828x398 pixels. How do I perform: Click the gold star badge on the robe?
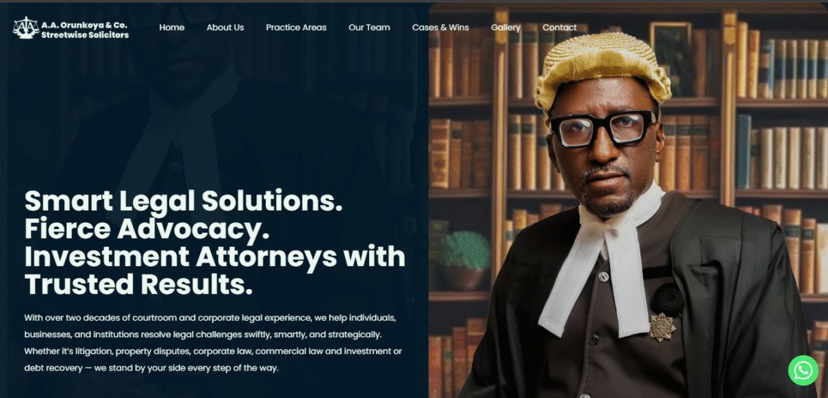[x=662, y=327]
